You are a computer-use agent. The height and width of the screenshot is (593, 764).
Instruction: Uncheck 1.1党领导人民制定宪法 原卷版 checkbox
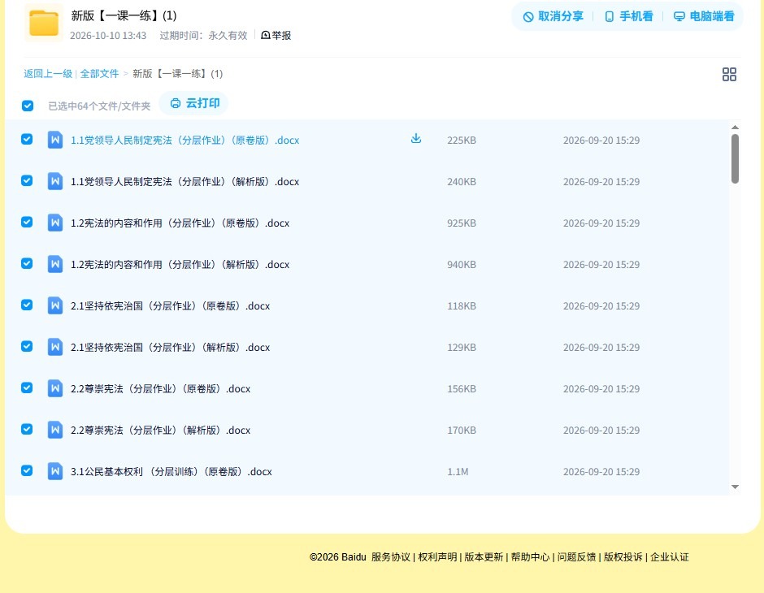pos(27,139)
